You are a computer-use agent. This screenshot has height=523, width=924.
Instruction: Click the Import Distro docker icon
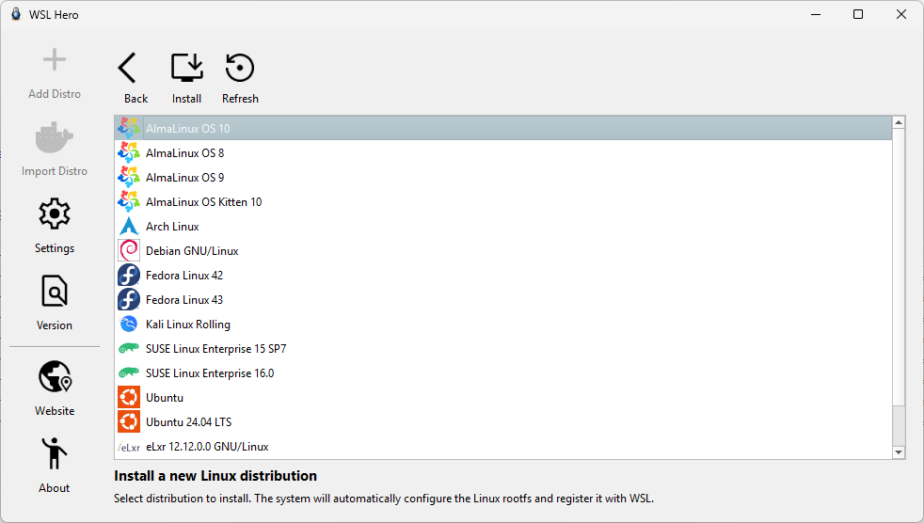pyautogui.click(x=55, y=138)
